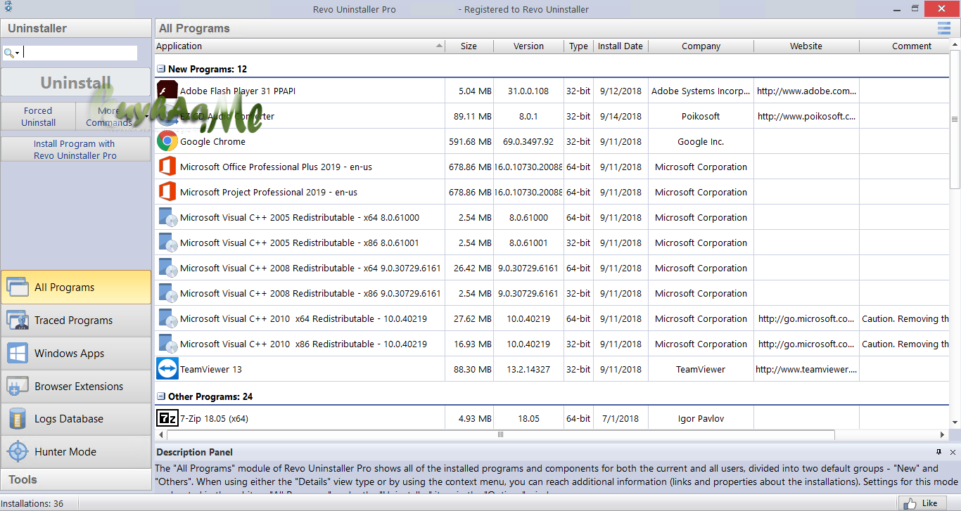The height and width of the screenshot is (511, 961).
Task: Click the horizontal scrollbar right arrow
Action: (x=943, y=435)
